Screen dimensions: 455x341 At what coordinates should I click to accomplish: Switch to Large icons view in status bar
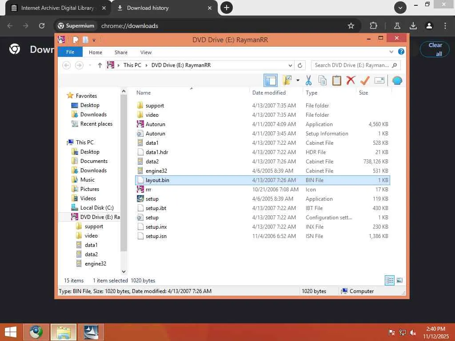pyautogui.click(x=399, y=280)
